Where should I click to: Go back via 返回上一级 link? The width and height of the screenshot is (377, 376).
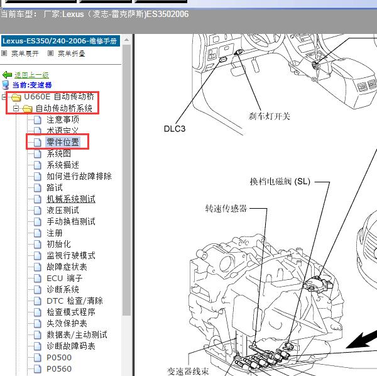tap(31, 75)
